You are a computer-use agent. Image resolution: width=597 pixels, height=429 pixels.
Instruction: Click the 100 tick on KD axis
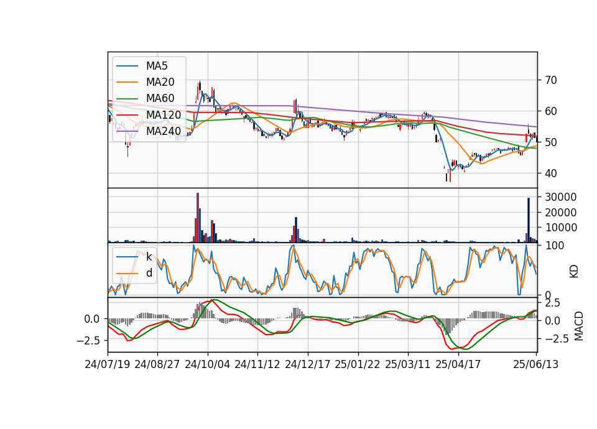(x=554, y=246)
